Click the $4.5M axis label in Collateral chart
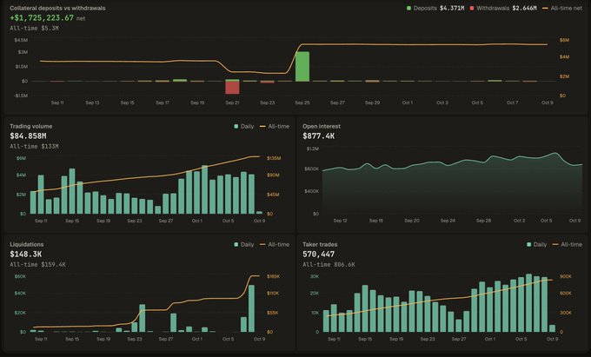Image resolution: width=591 pixels, height=357 pixels. [21, 40]
